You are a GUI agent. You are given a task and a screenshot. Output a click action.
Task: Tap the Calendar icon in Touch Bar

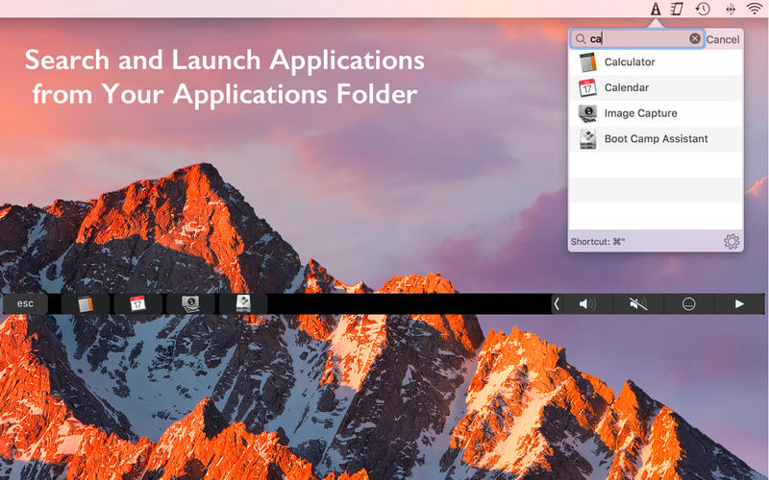click(137, 304)
